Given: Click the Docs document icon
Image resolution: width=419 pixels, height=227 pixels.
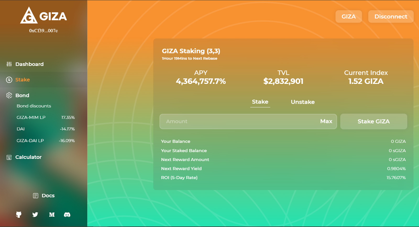Looking at the screenshot, I should pos(36,196).
